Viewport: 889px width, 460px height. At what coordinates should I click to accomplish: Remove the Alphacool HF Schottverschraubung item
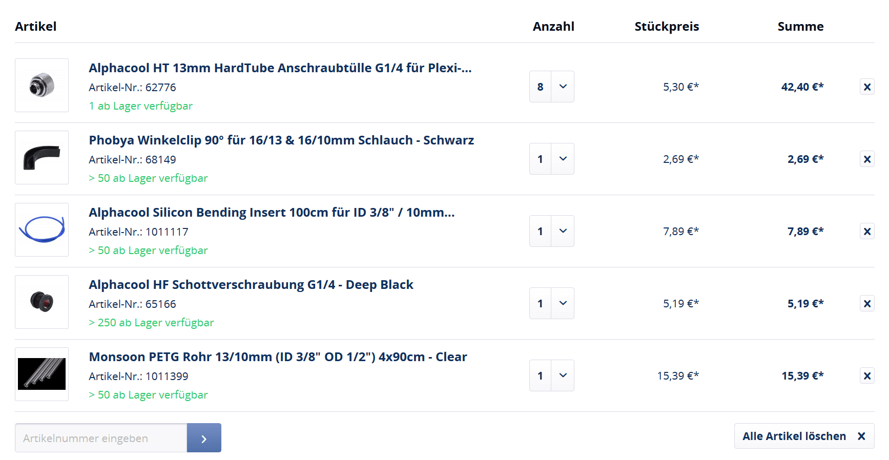pyautogui.click(x=866, y=304)
